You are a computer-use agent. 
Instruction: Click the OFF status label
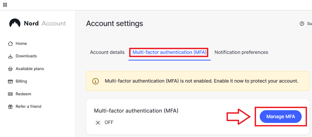click(109, 123)
